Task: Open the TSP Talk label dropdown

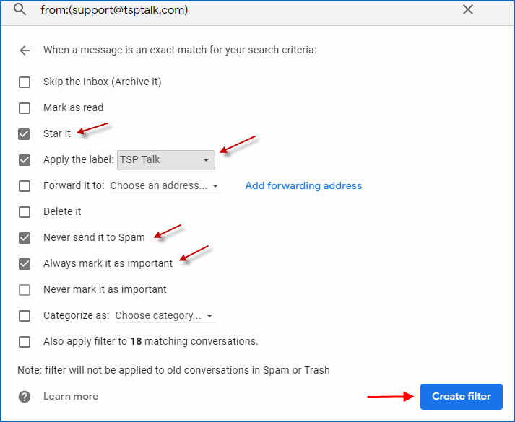Action: (x=166, y=159)
